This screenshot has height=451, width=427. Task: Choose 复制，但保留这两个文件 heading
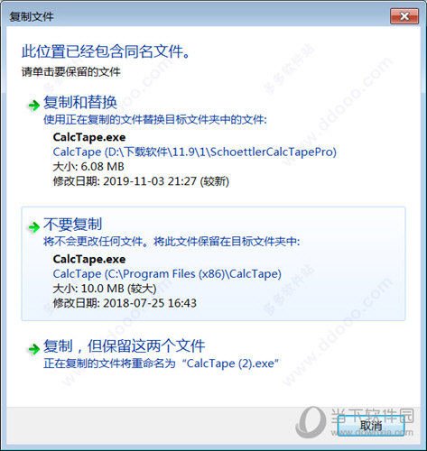125,346
